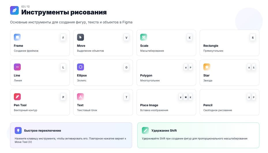Click the green Scale tool icon

pos(144,37)
